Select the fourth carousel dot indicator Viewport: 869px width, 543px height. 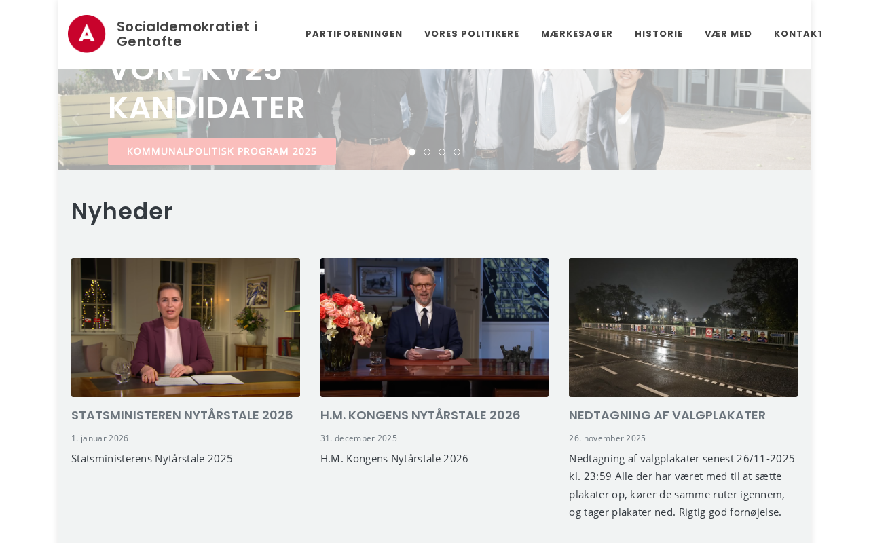(457, 152)
